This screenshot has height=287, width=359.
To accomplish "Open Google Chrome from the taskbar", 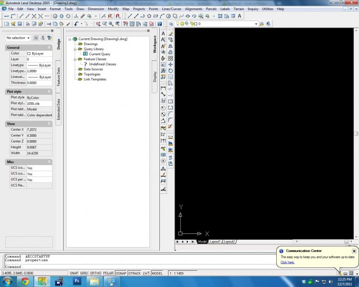I will (x=25, y=281).
